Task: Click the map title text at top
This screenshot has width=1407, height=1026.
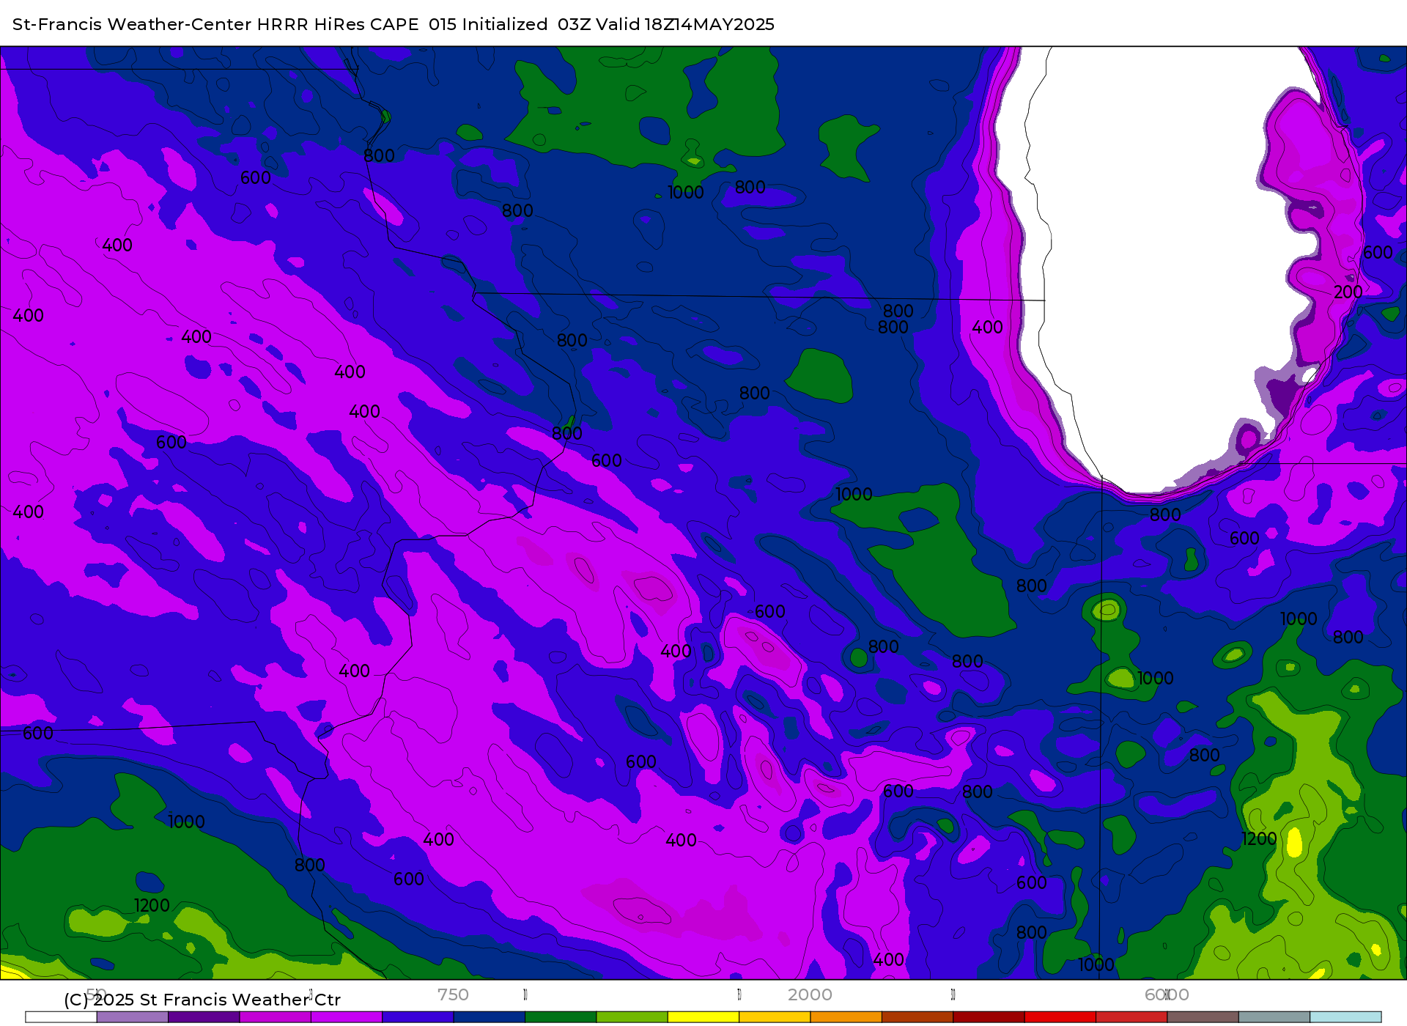Action: point(394,24)
